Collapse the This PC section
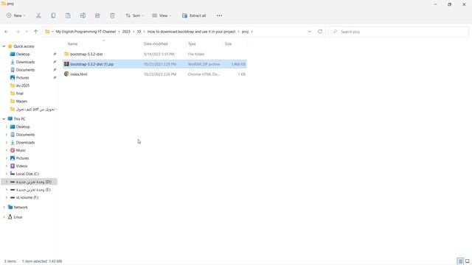The image size is (472, 265). (4, 119)
